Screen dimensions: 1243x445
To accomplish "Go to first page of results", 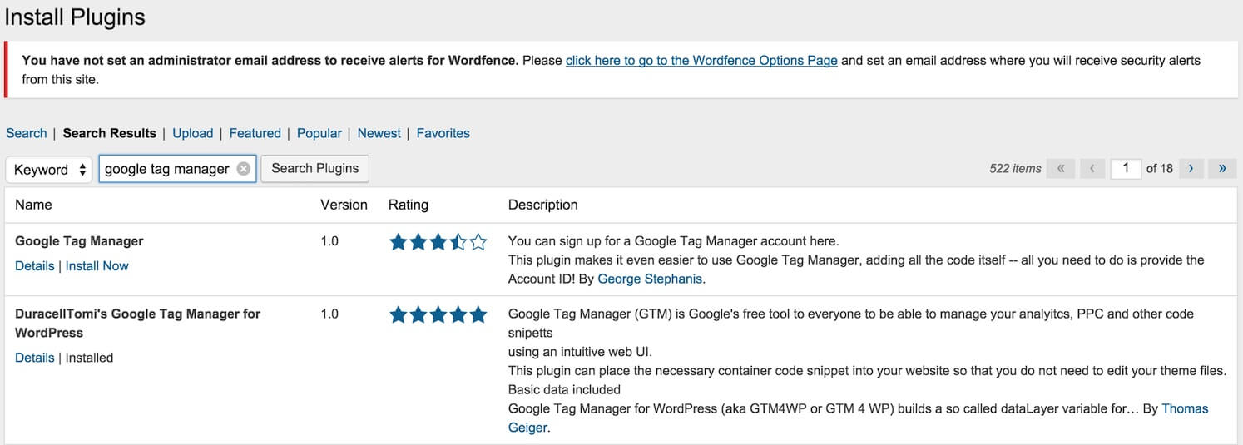I will tap(1060, 168).
